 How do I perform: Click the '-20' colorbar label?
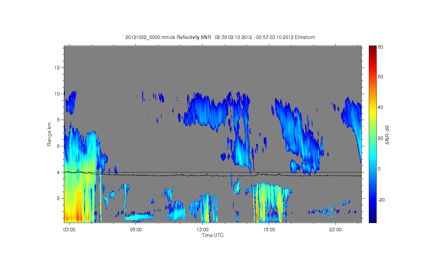pyautogui.click(x=381, y=200)
